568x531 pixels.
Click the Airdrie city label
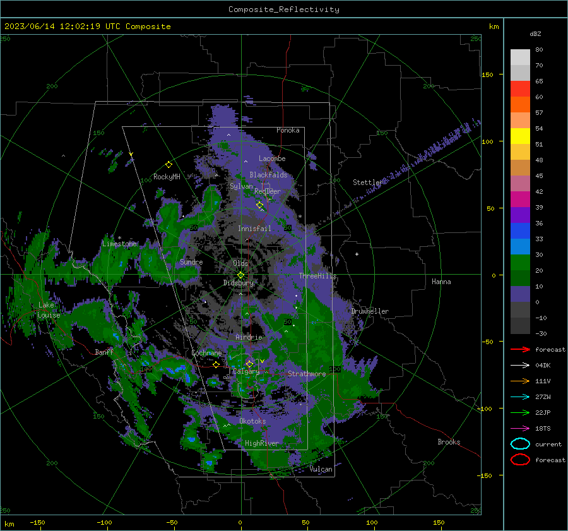click(249, 337)
